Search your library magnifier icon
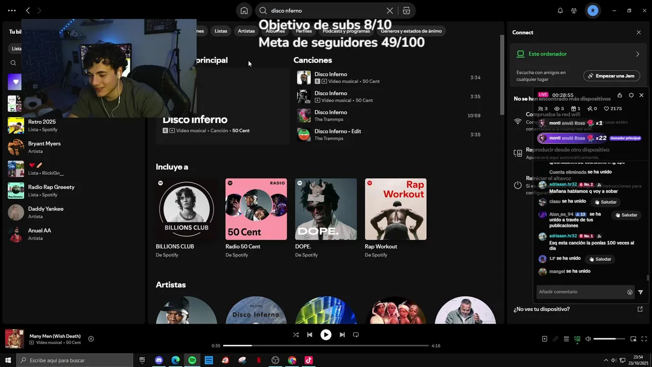Screen dimensions: 652x367 [x=13, y=63]
